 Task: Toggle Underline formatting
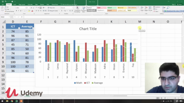[21, 11]
